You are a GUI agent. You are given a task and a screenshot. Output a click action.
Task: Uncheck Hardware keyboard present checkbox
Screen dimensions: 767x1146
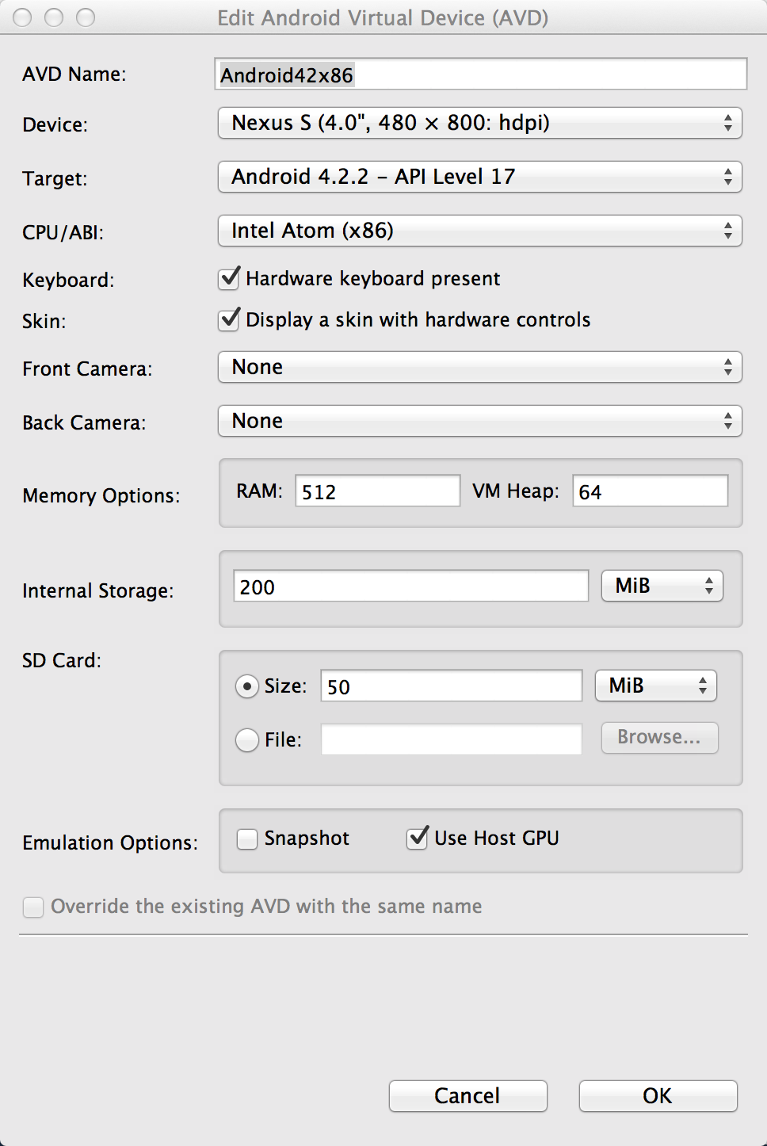230,278
